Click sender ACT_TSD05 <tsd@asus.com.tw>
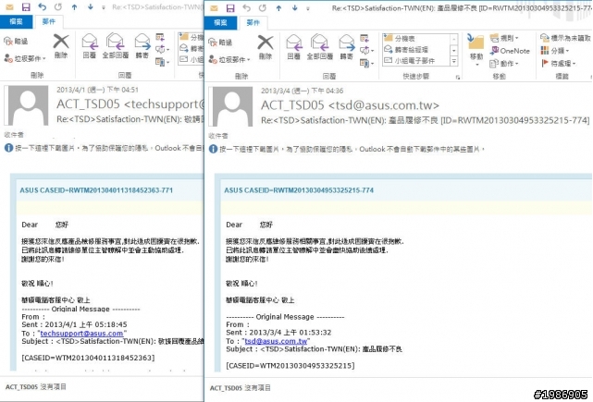The width and height of the screenshot is (593, 402). (350, 105)
